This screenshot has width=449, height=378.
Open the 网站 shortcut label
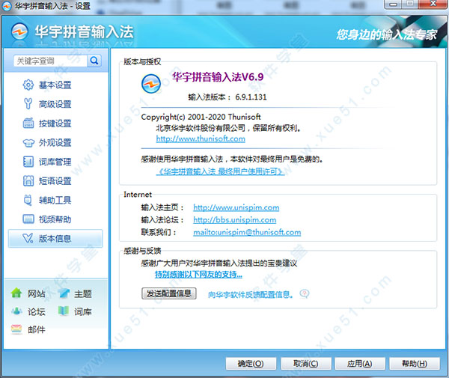coord(37,293)
